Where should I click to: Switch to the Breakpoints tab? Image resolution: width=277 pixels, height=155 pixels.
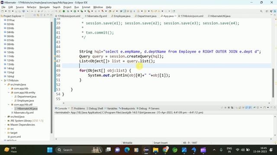(127, 108)
